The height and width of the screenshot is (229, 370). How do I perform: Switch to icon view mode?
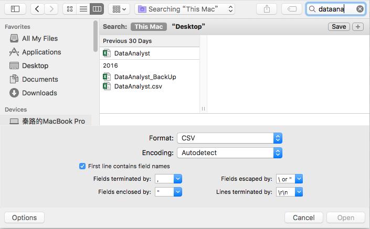pos(70,9)
